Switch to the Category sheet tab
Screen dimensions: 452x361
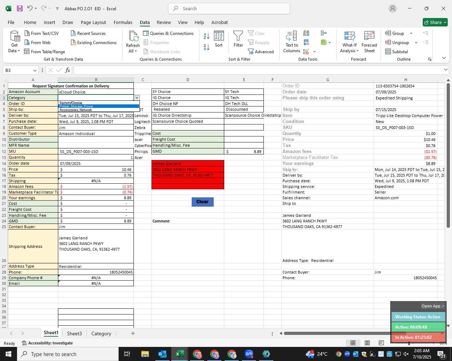101,334
